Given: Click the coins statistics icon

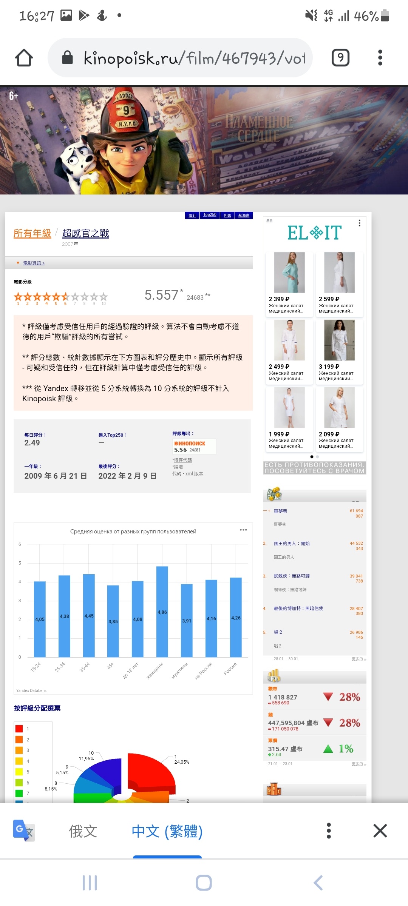Looking at the screenshot, I should point(274,675).
